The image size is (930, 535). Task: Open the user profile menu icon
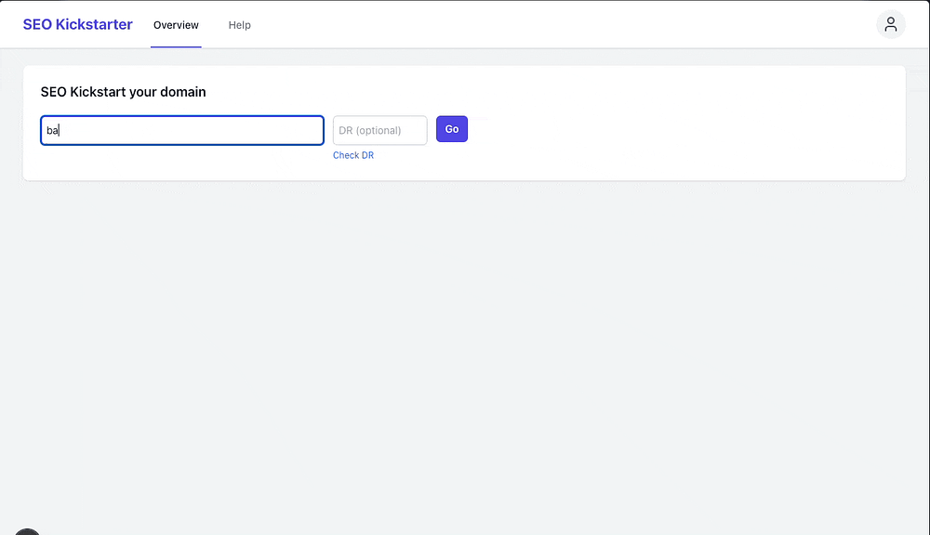coord(890,25)
